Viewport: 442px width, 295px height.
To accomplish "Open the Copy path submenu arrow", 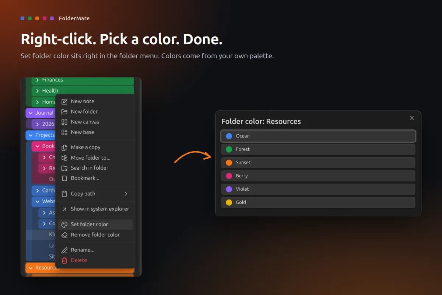I will coord(126,194).
